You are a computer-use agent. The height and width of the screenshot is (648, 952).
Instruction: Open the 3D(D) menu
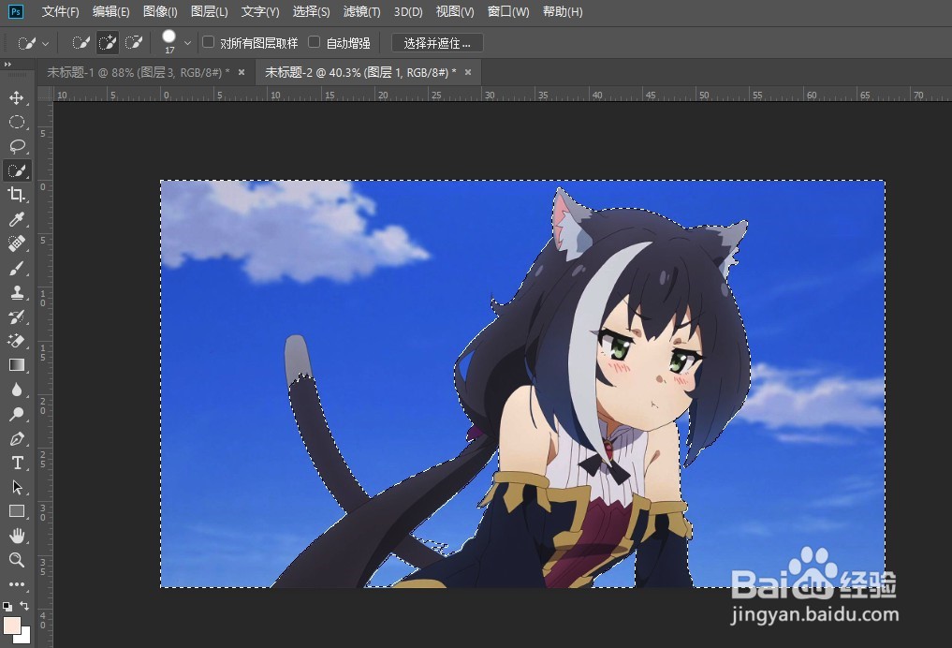point(408,11)
